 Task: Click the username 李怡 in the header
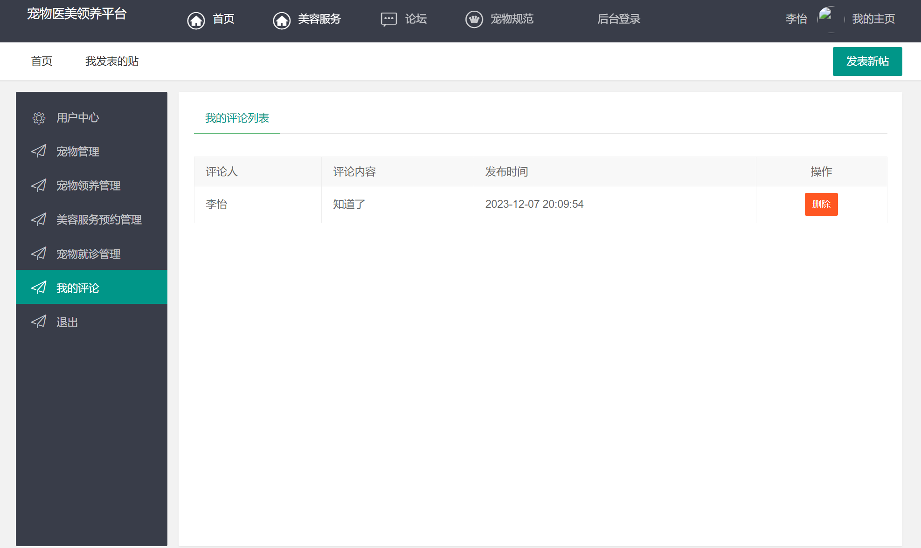(796, 19)
